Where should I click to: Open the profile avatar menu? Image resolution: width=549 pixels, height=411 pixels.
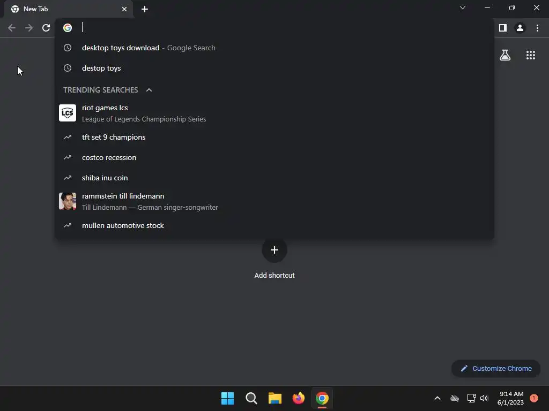point(520,28)
